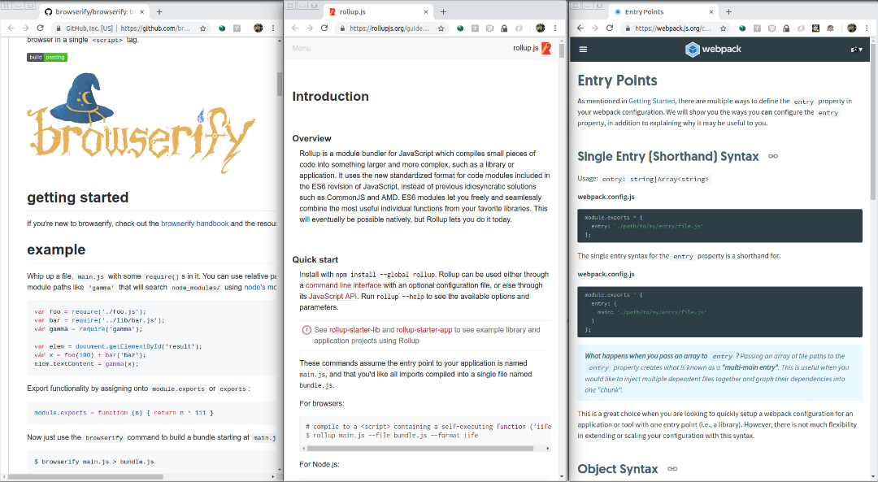
Task: Click the webpack logo in the site header
Action: point(713,50)
